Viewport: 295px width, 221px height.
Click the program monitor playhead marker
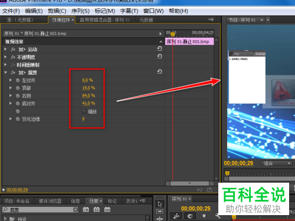tap(227, 173)
